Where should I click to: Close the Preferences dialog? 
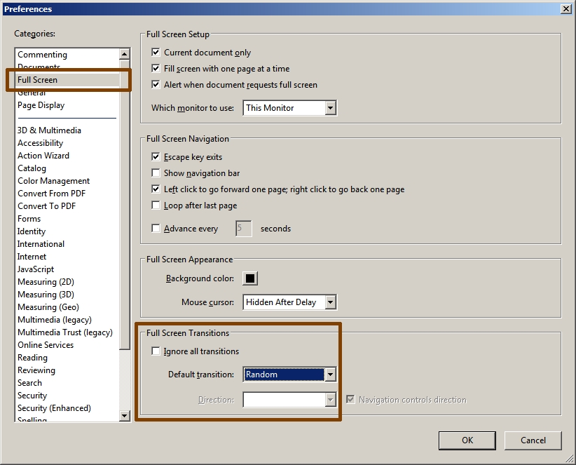(x=566, y=9)
